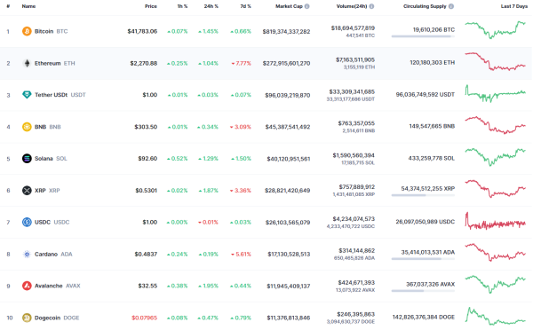
Task: Sort table by Name column header
Action: [28, 6]
